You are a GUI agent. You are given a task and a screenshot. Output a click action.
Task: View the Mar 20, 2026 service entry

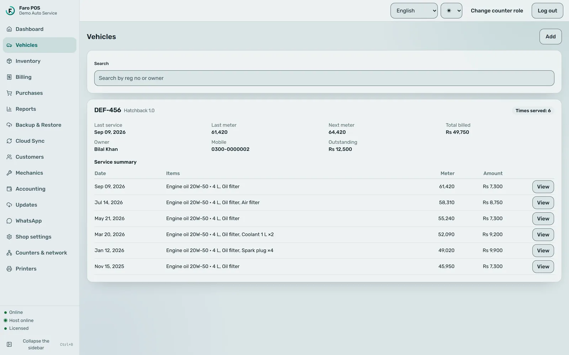(543, 235)
